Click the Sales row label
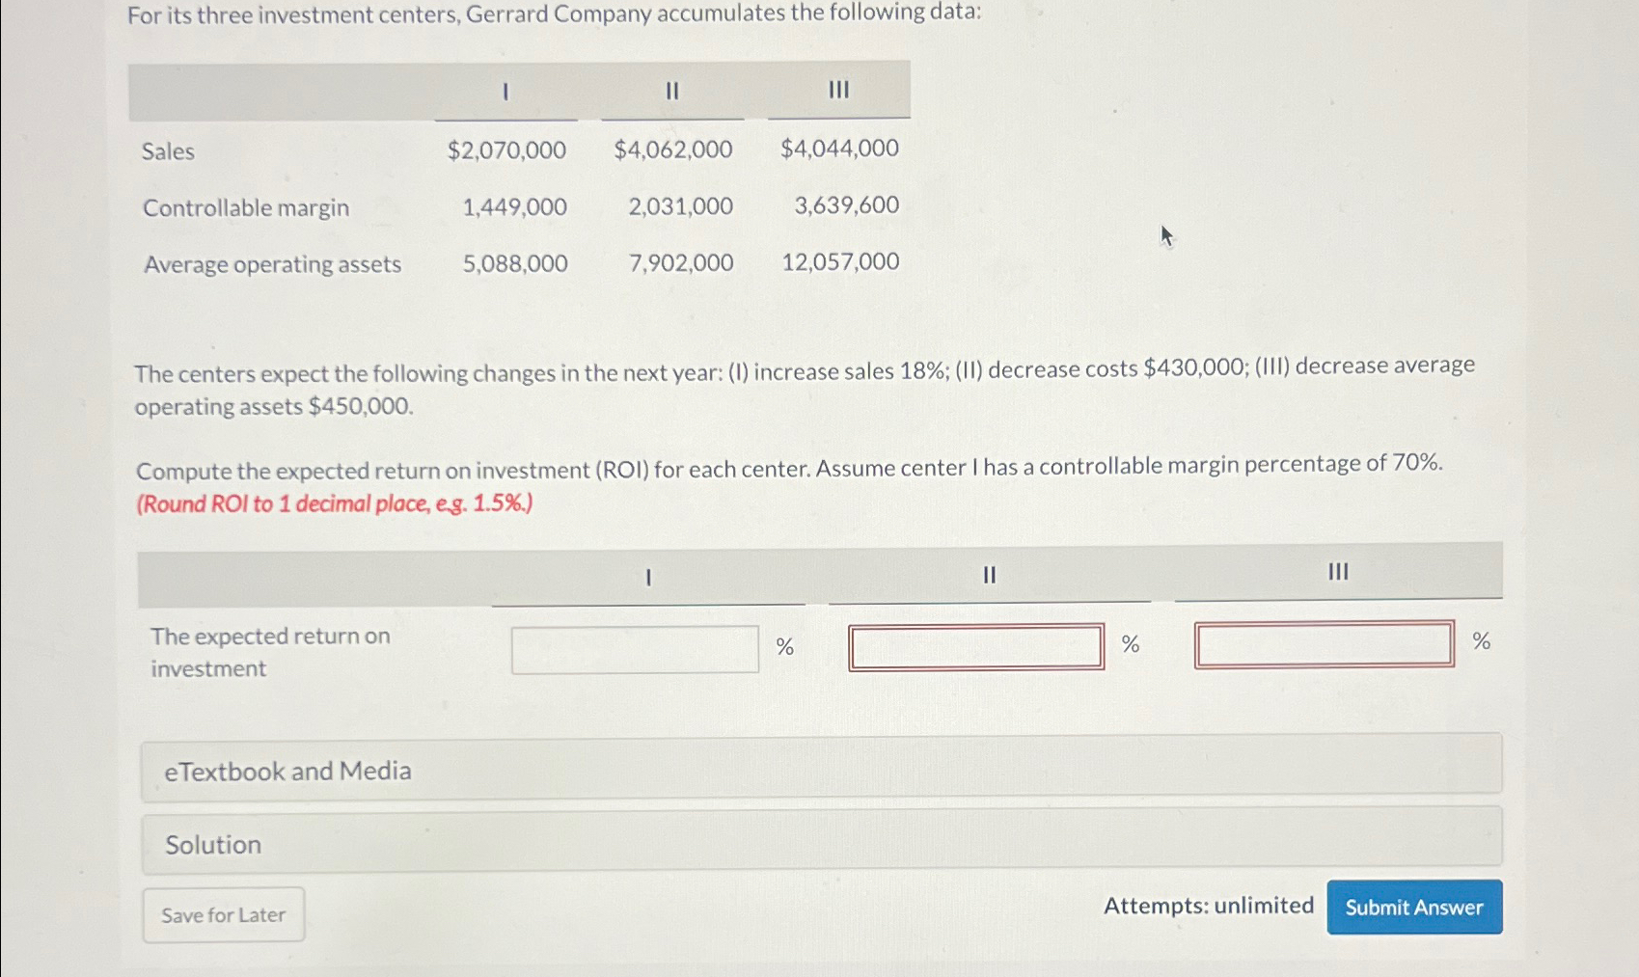Image resolution: width=1639 pixels, height=977 pixels. [168, 151]
